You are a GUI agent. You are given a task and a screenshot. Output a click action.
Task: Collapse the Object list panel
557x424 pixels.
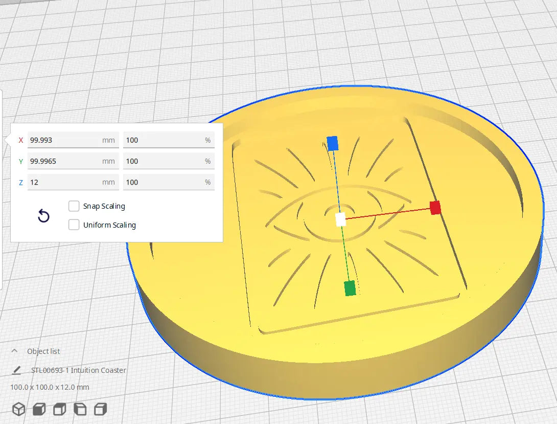[15, 351]
